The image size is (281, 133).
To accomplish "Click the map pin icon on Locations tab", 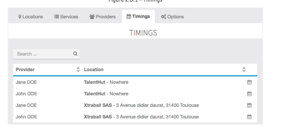I will coord(20,17).
